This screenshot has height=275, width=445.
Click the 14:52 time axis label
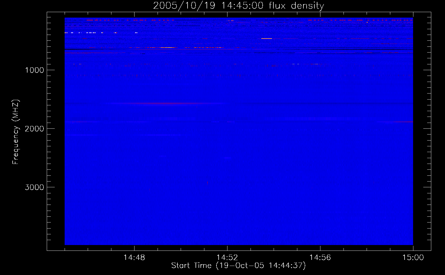pyautogui.click(x=227, y=258)
